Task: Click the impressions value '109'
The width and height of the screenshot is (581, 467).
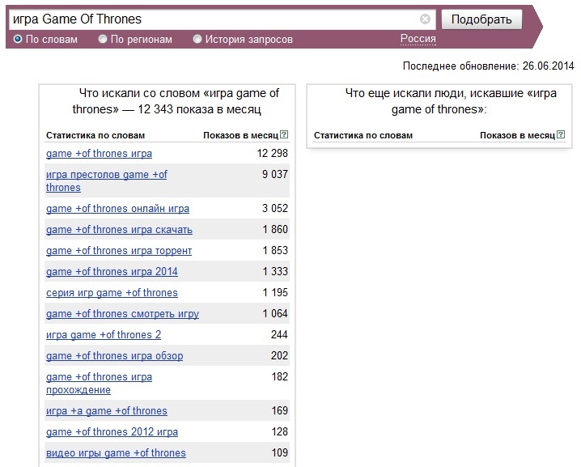Action: pyautogui.click(x=279, y=453)
